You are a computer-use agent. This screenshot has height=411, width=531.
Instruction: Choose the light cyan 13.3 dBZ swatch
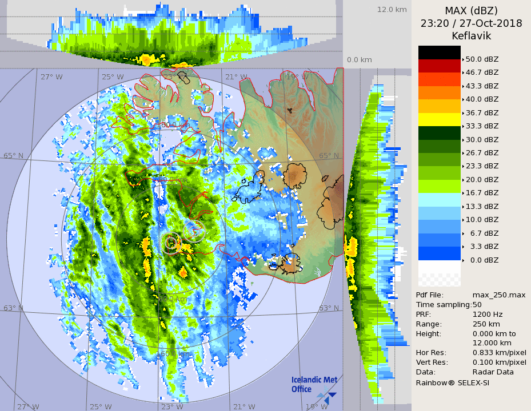click(439, 199)
